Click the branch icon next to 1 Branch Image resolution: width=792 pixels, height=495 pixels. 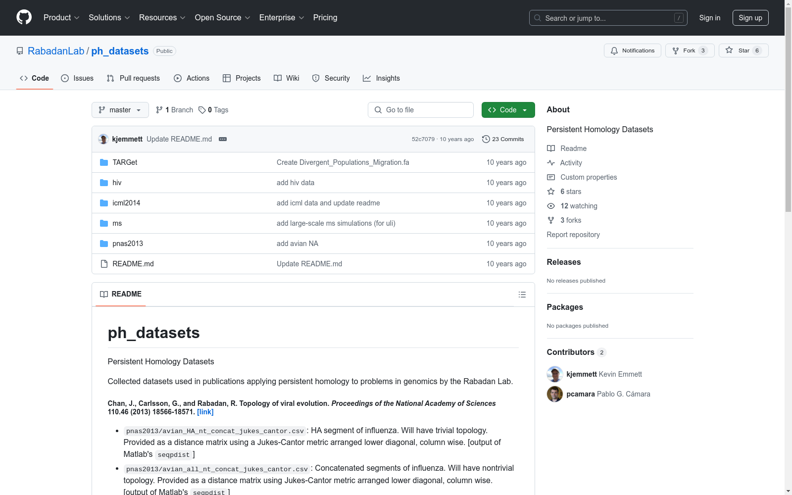(159, 110)
